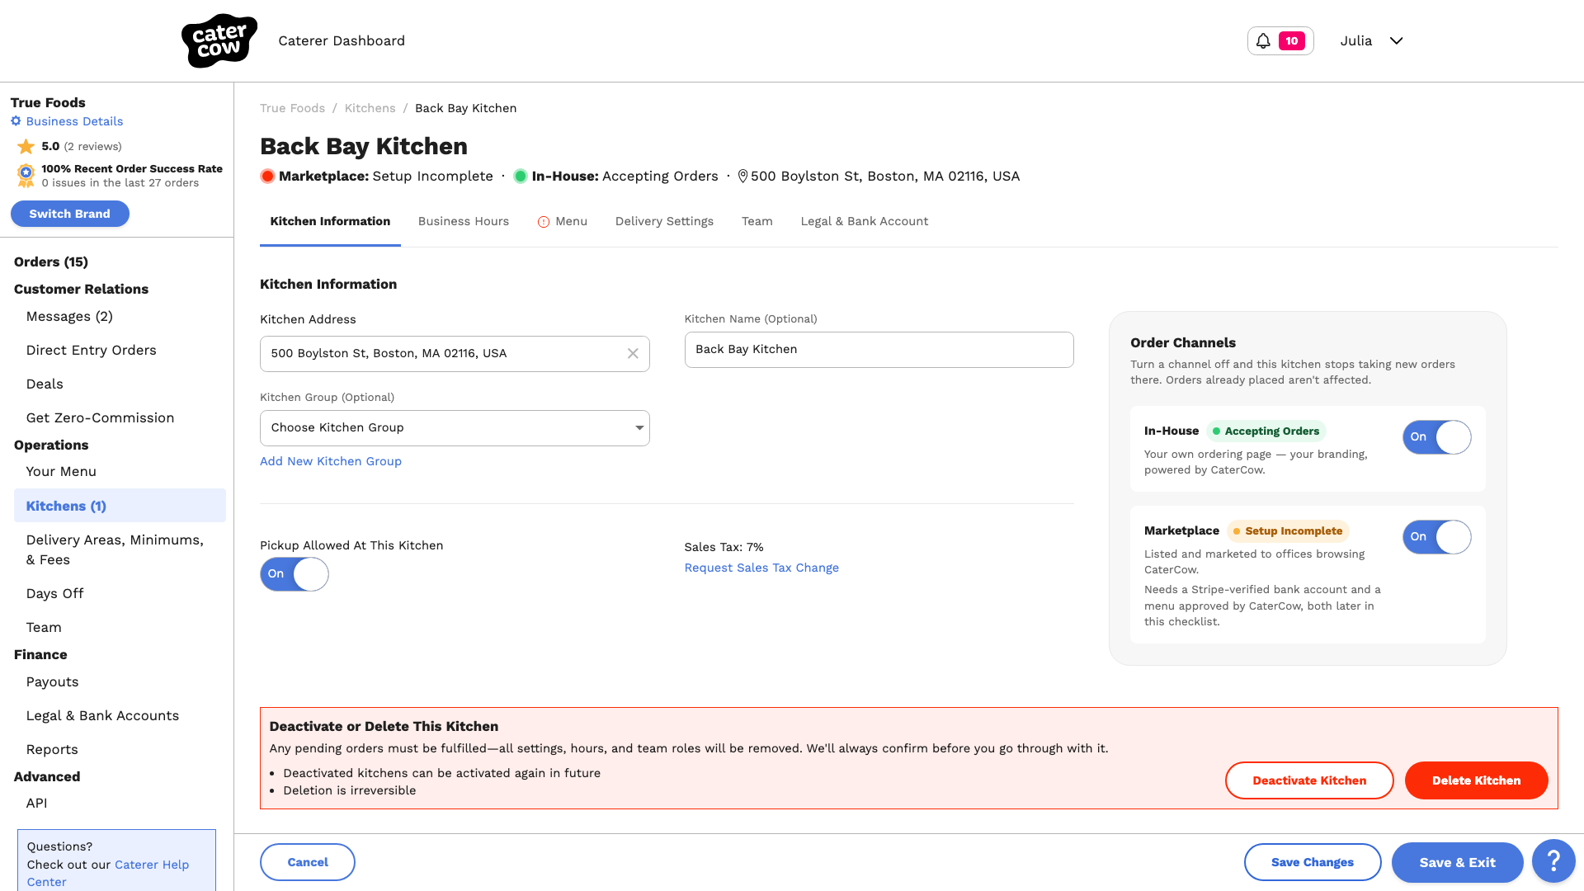Click the green In-House status dot
The image size is (1584, 891).
pos(521,176)
